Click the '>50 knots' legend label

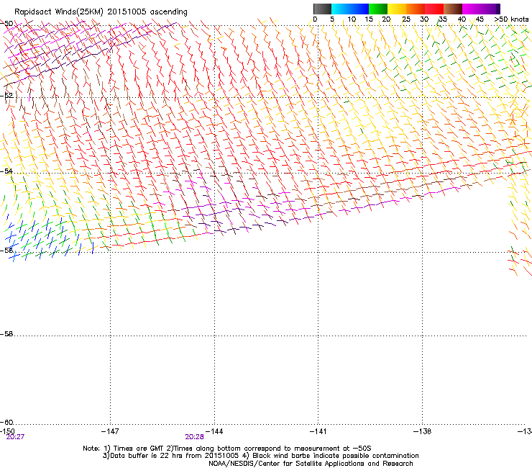click(x=511, y=19)
